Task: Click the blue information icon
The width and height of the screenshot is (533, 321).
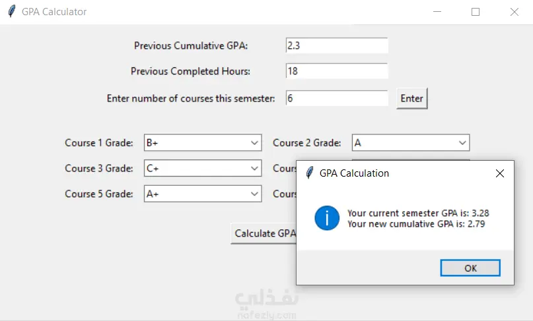Action: [x=327, y=218]
